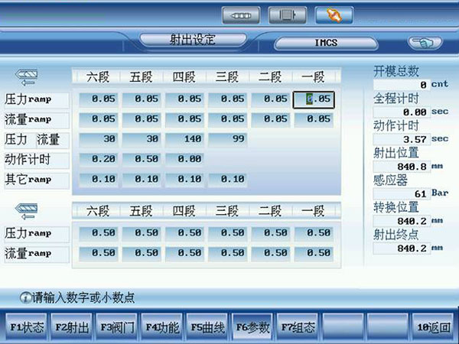Select the 一段 压力ramp input field

click(x=314, y=99)
